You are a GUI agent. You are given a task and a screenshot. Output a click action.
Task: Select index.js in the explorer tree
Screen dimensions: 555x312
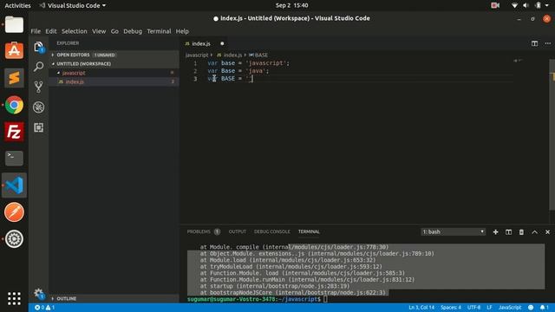[x=114, y=81]
